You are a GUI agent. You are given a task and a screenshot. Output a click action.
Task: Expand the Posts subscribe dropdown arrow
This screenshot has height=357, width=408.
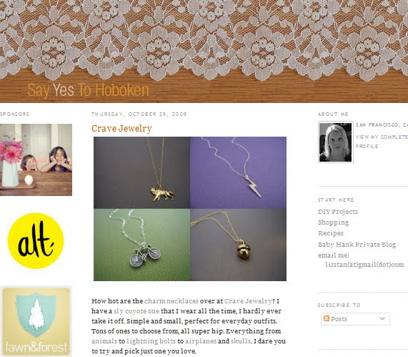[382, 318]
